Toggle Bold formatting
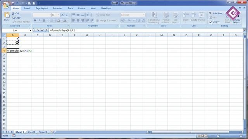This screenshot has height=139, width=248. pos(35,20)
